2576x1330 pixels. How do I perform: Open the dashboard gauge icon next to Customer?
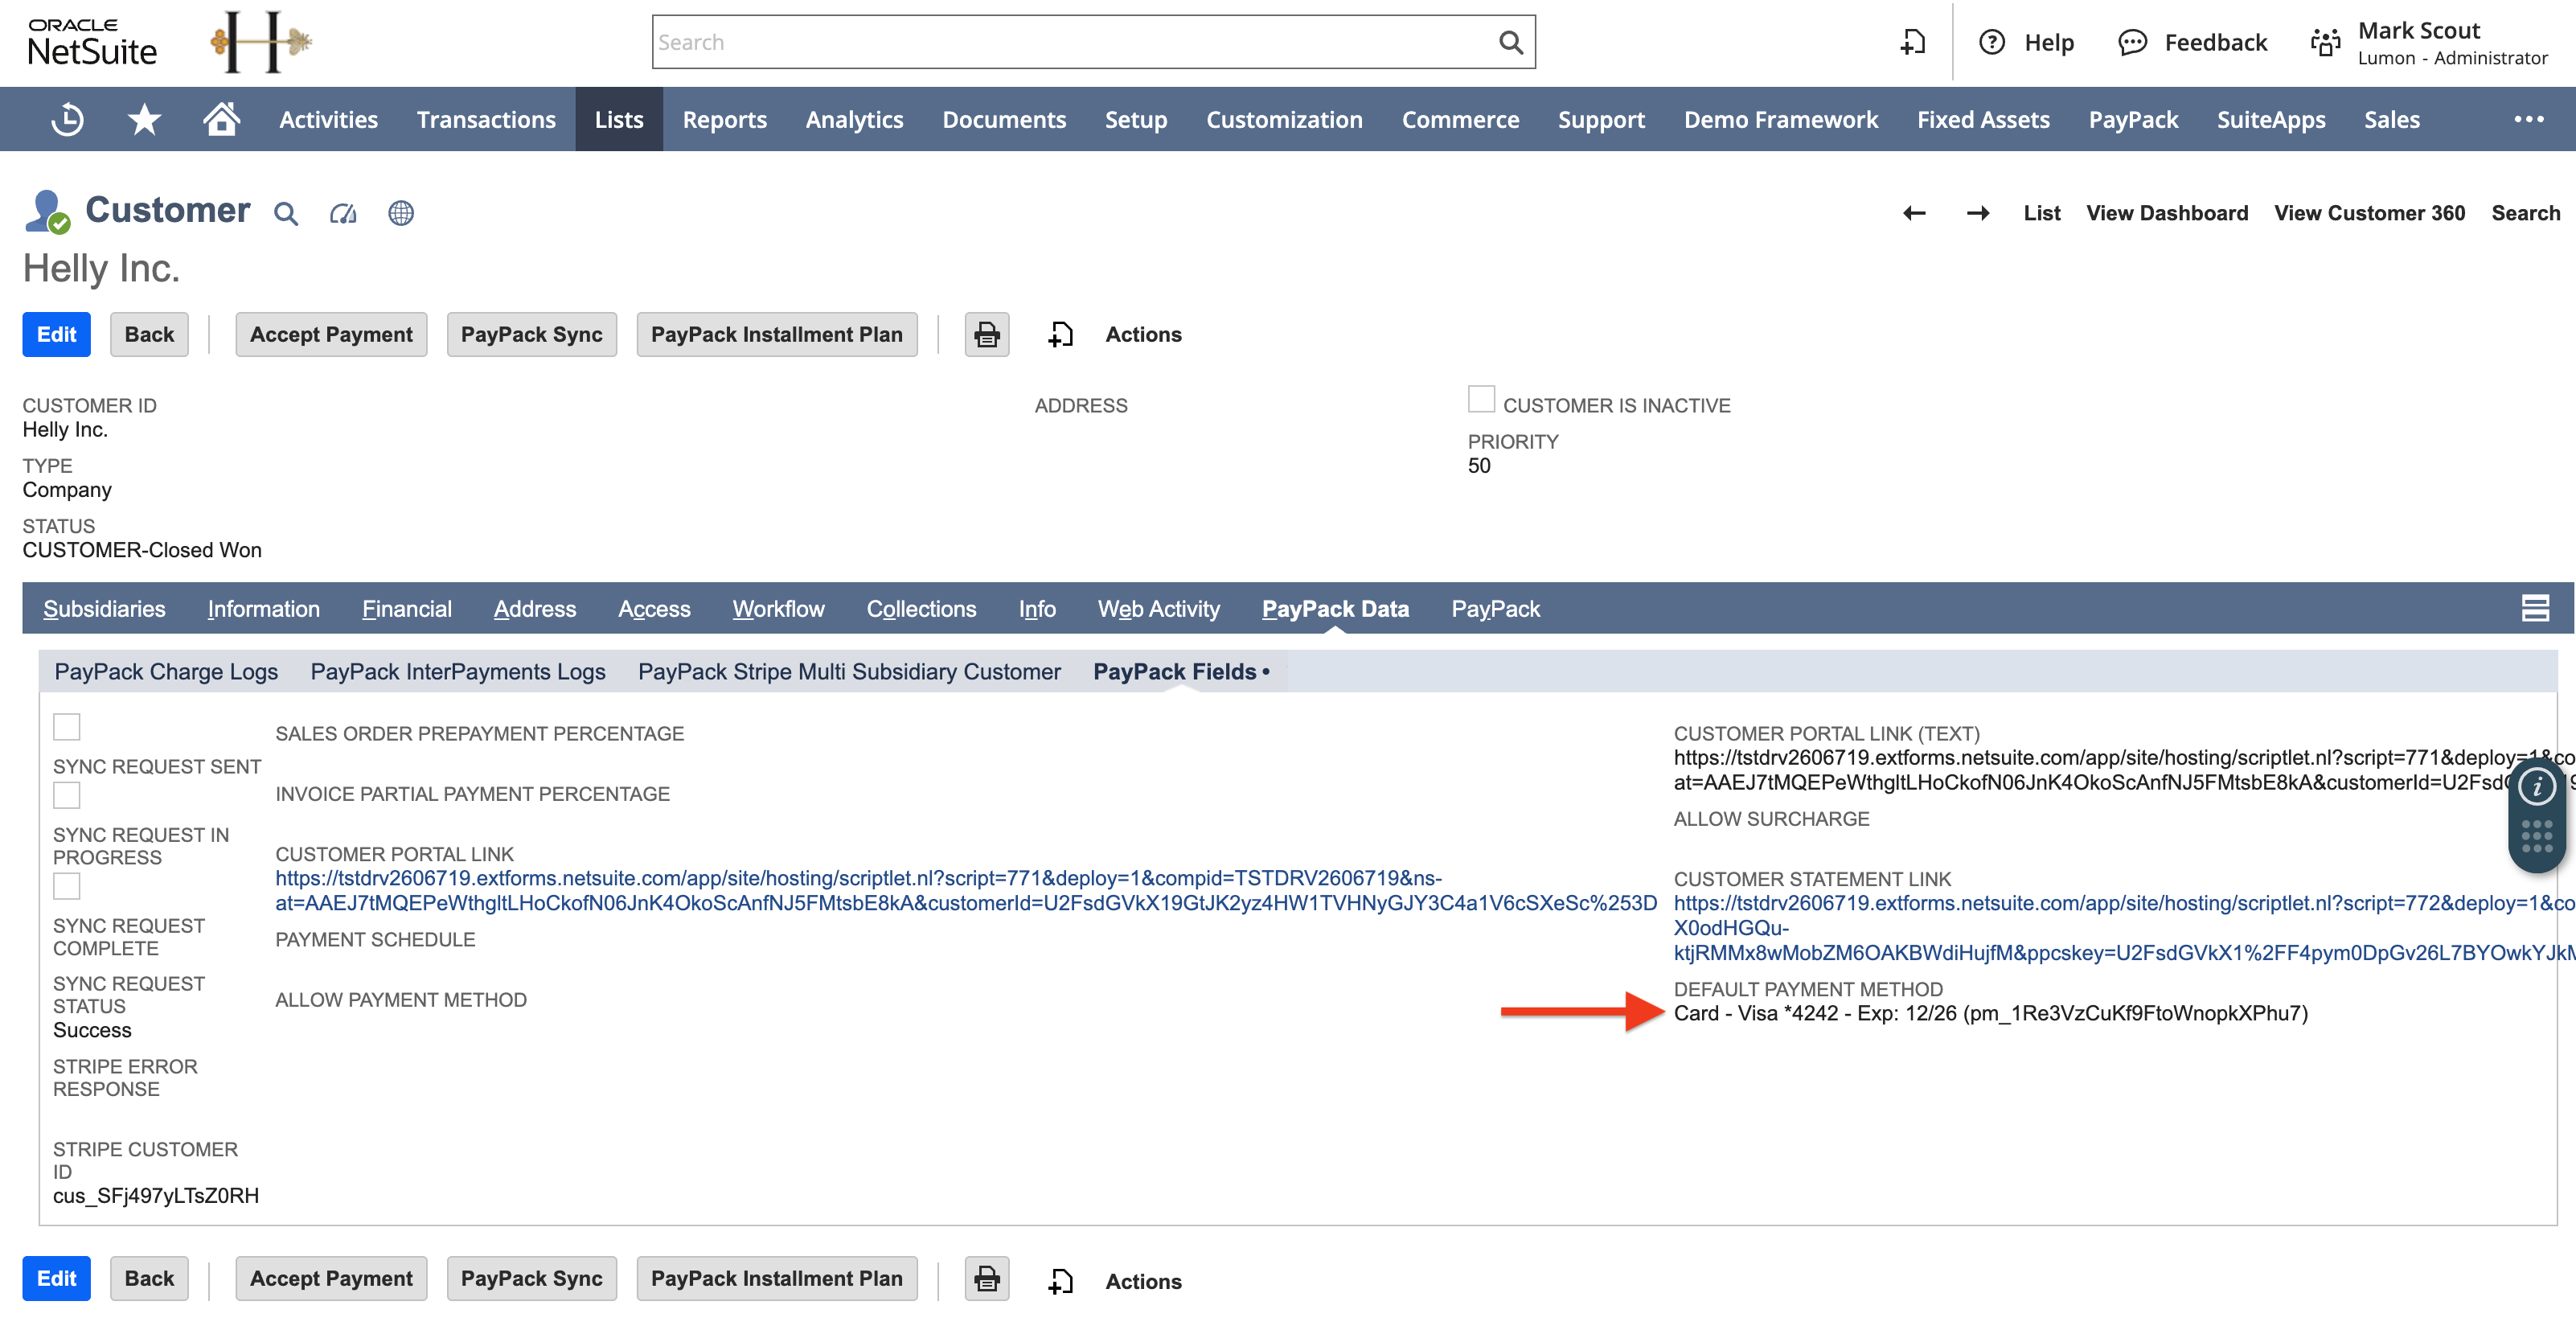343,213
